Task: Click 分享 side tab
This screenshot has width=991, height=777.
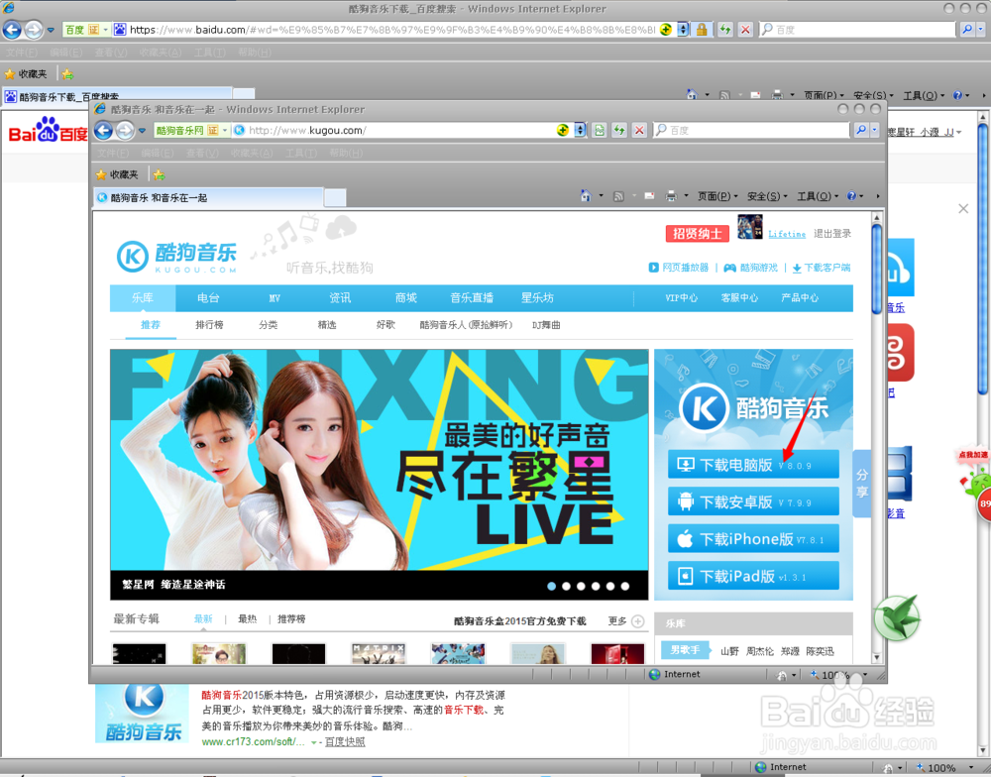Action: tap(862, 484)
